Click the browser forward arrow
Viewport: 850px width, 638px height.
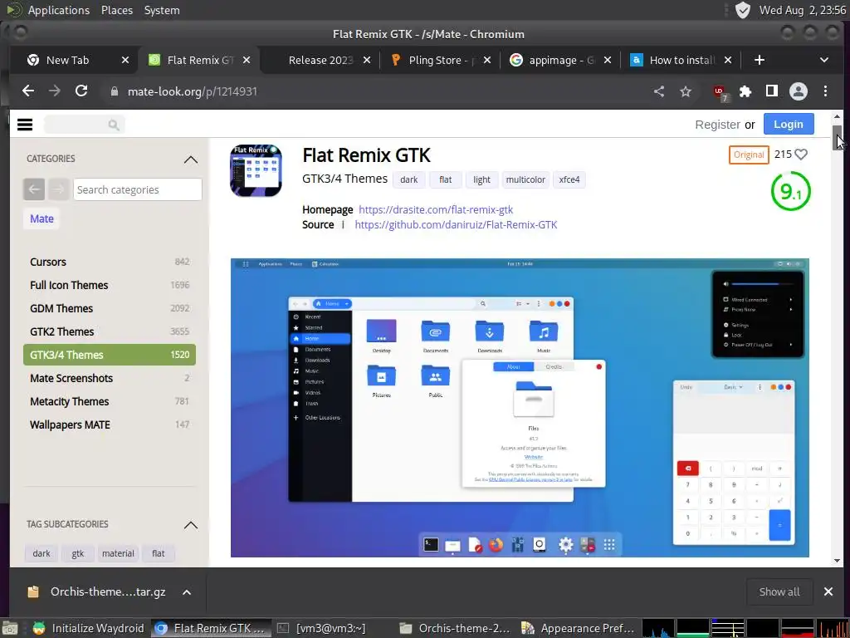tap(54, 91)
